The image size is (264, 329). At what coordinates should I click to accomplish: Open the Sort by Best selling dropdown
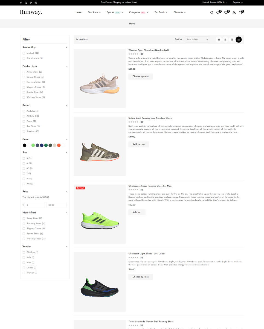click(197, 39)
